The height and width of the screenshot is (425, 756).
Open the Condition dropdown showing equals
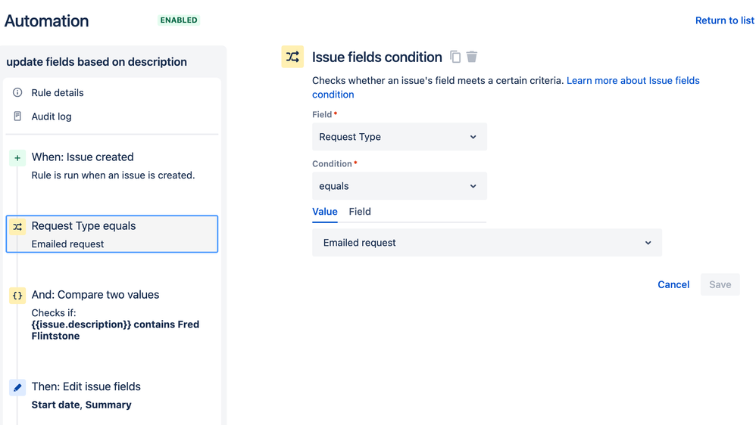[x=399, y=186]
